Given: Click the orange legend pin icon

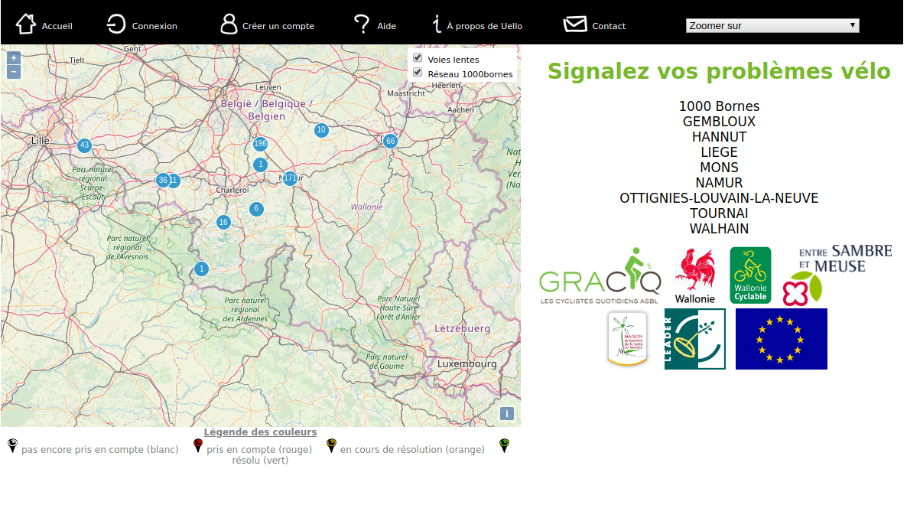Looking at the screenshot, I should (x=331, y=445).
